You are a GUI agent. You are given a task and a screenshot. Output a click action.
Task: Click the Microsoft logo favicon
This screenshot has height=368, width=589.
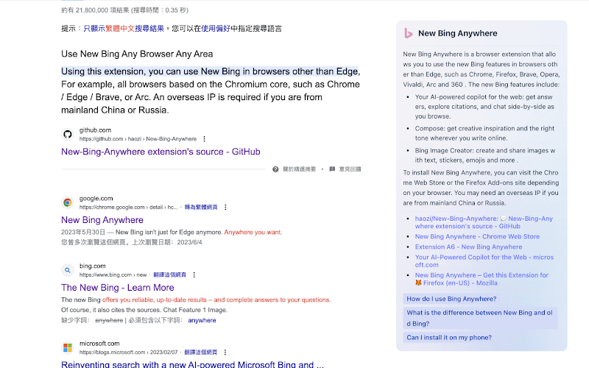68,347
